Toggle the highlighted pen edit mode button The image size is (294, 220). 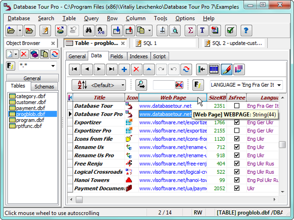click(227, 69)
